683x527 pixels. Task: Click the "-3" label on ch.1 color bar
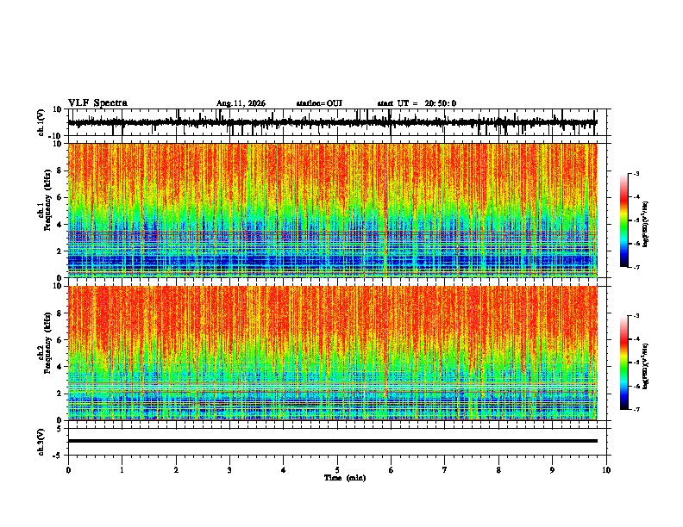coord(636,173)
